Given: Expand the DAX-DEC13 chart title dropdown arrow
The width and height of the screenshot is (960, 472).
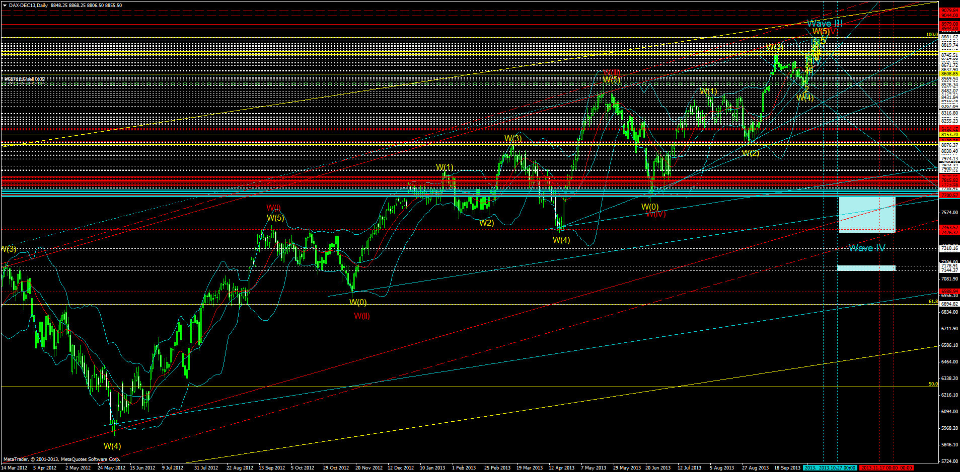Looking at the screenshot, I should [x=4, y=4].
